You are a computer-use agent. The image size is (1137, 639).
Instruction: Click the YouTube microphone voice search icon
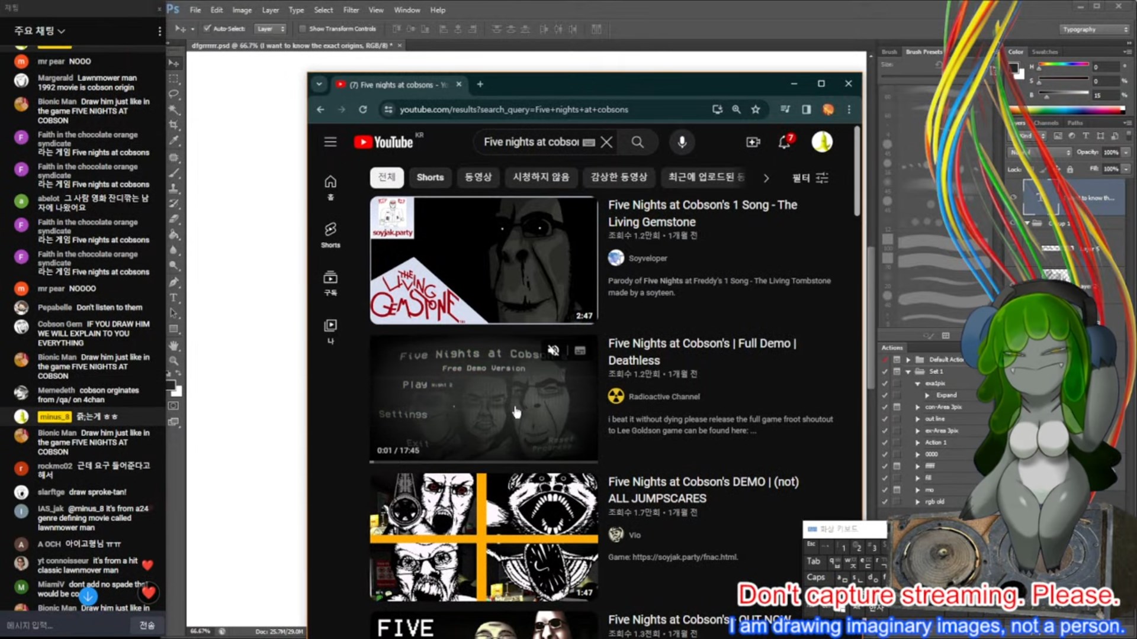682,142
